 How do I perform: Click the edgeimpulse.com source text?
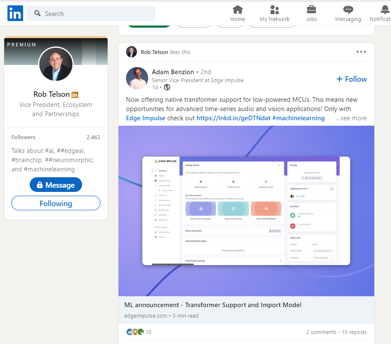[x=146, y=316]
